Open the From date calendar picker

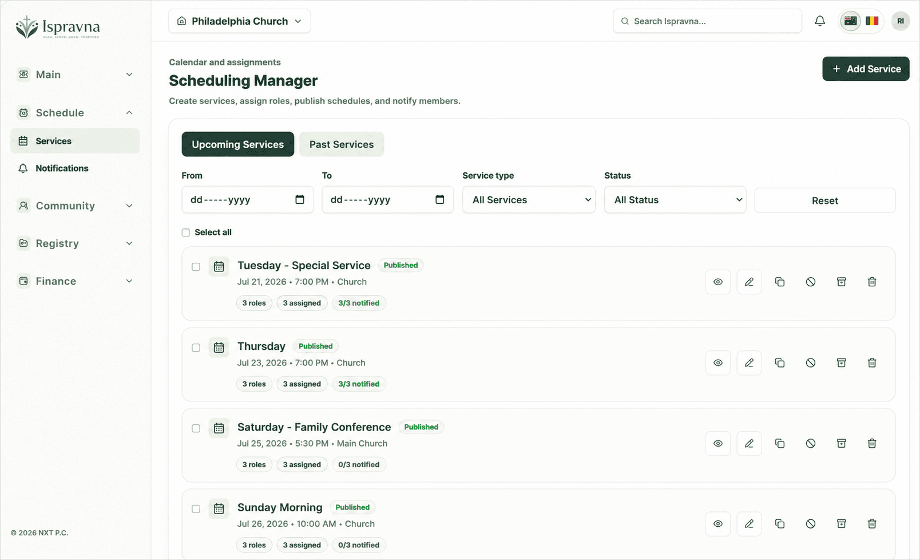(300, 199)
